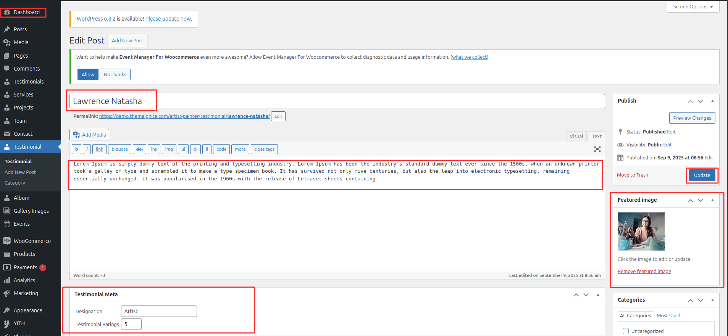Click the featured image thumbnail
The width and height of the screenshot is (728, 336).
pyautogui.click(x=641, y=232)
